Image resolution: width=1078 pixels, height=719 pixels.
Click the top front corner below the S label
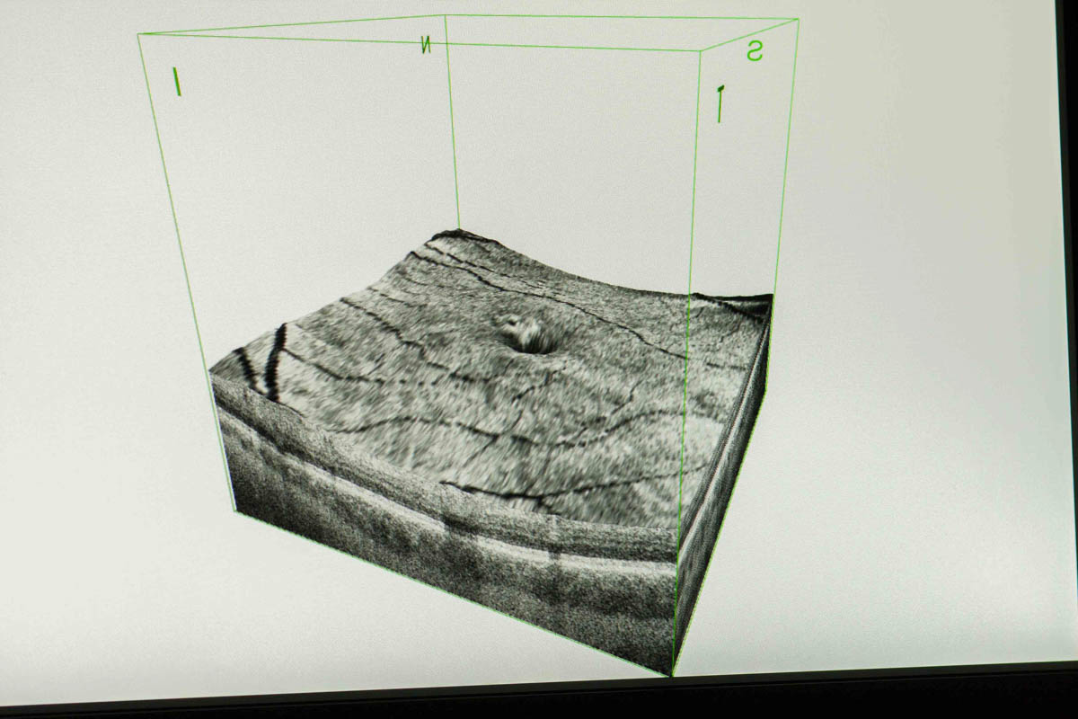(701, 51)
